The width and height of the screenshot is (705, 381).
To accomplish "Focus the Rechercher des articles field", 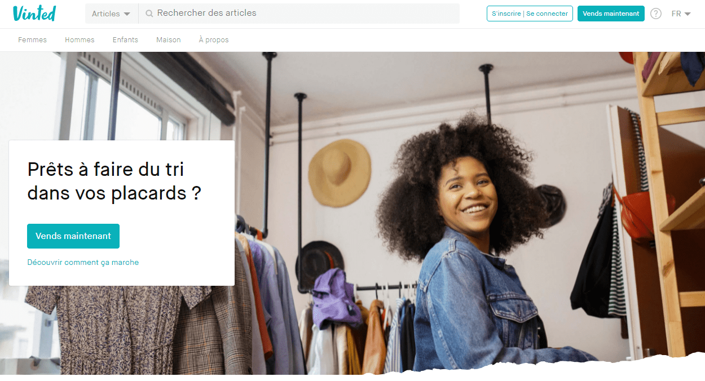I will click(299, 14).
